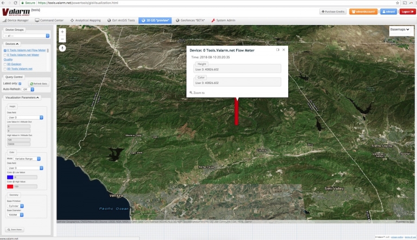Click the red cylinder map marker
417x240 pixels.
pyautogui.click(x=236, y=112)
